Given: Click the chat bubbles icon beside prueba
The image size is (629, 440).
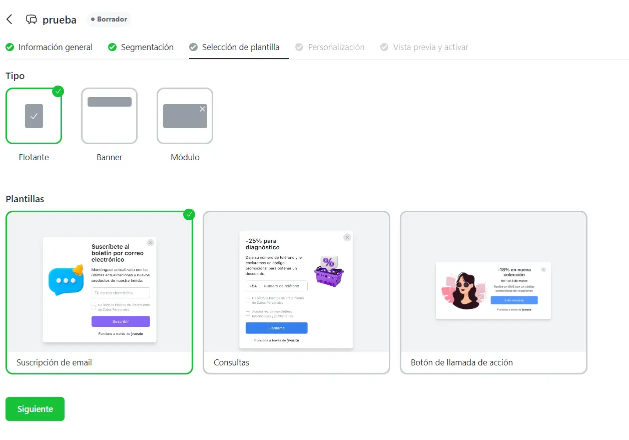Looking at the screenshot, I should tap(32, 20).
